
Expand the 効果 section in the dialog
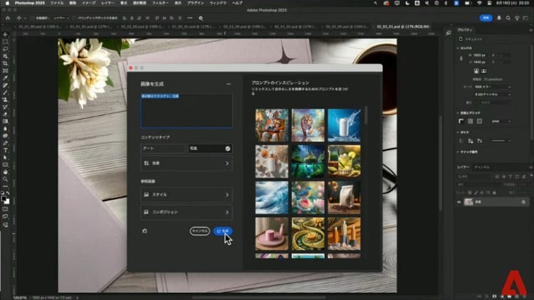pos(186,163)
